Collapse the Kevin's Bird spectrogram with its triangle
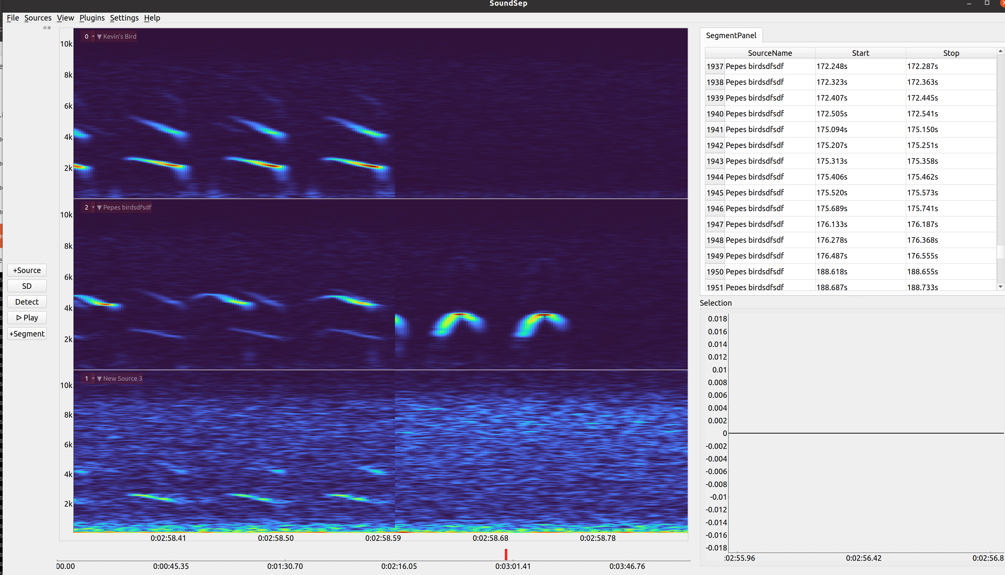1005x575 pixels. coord(100,36)
